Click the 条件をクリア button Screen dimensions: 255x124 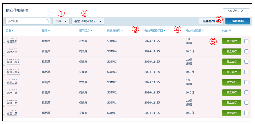click(211, 21)
